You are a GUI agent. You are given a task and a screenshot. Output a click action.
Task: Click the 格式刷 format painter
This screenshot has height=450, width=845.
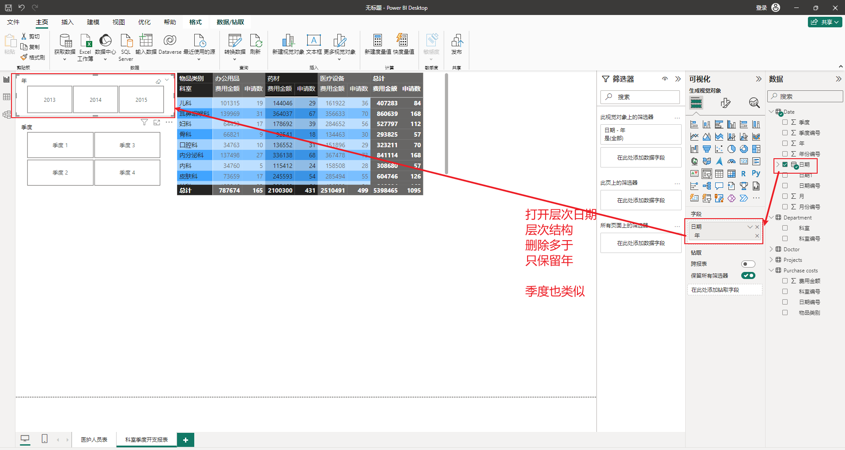pos(33,57)
